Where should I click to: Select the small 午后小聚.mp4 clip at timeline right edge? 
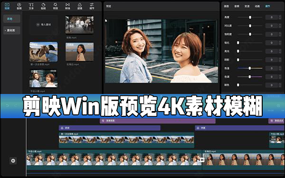[276, 140]
